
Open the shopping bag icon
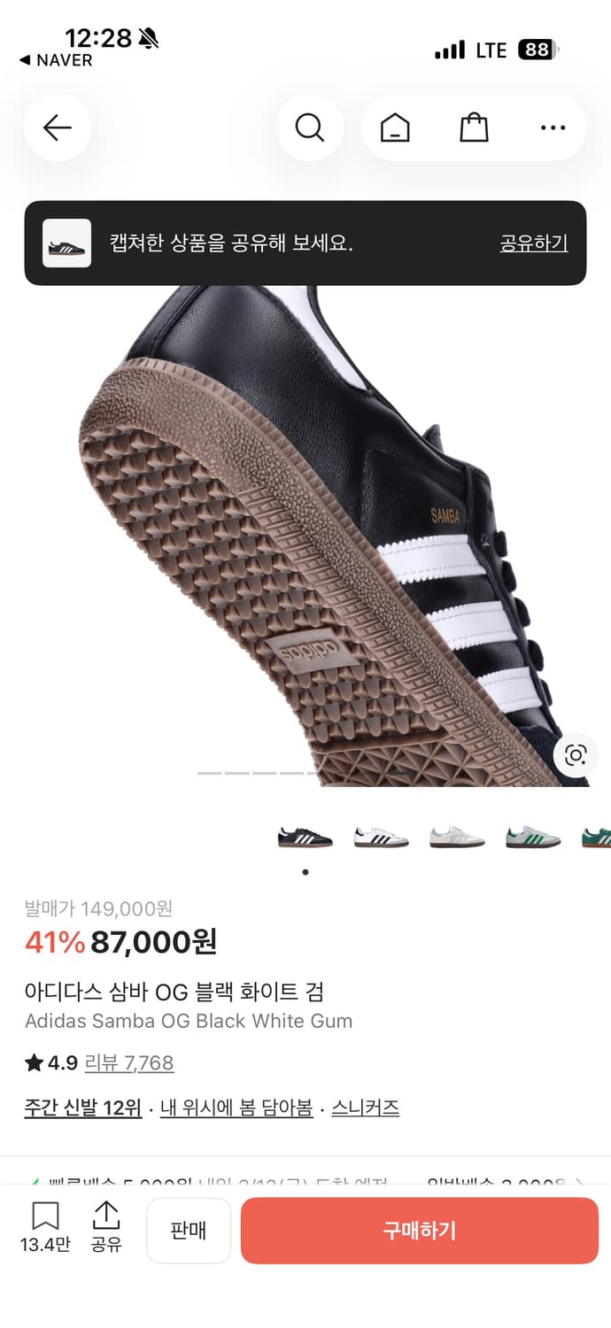pyautogui.click(x=474, y=128)
